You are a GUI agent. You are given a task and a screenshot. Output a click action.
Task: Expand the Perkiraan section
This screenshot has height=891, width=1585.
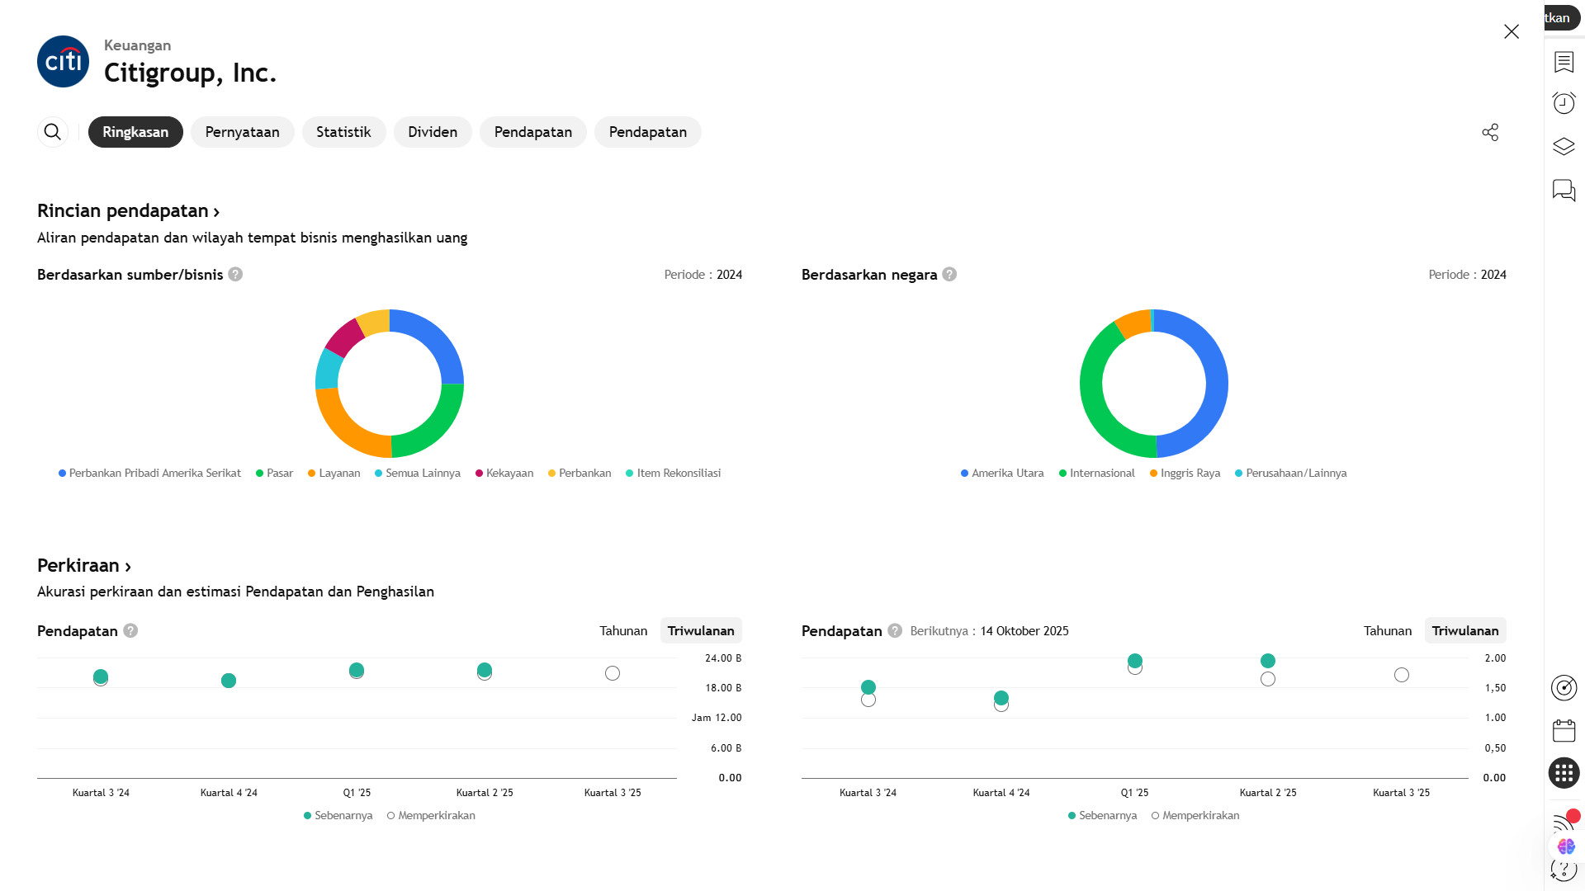83,566
